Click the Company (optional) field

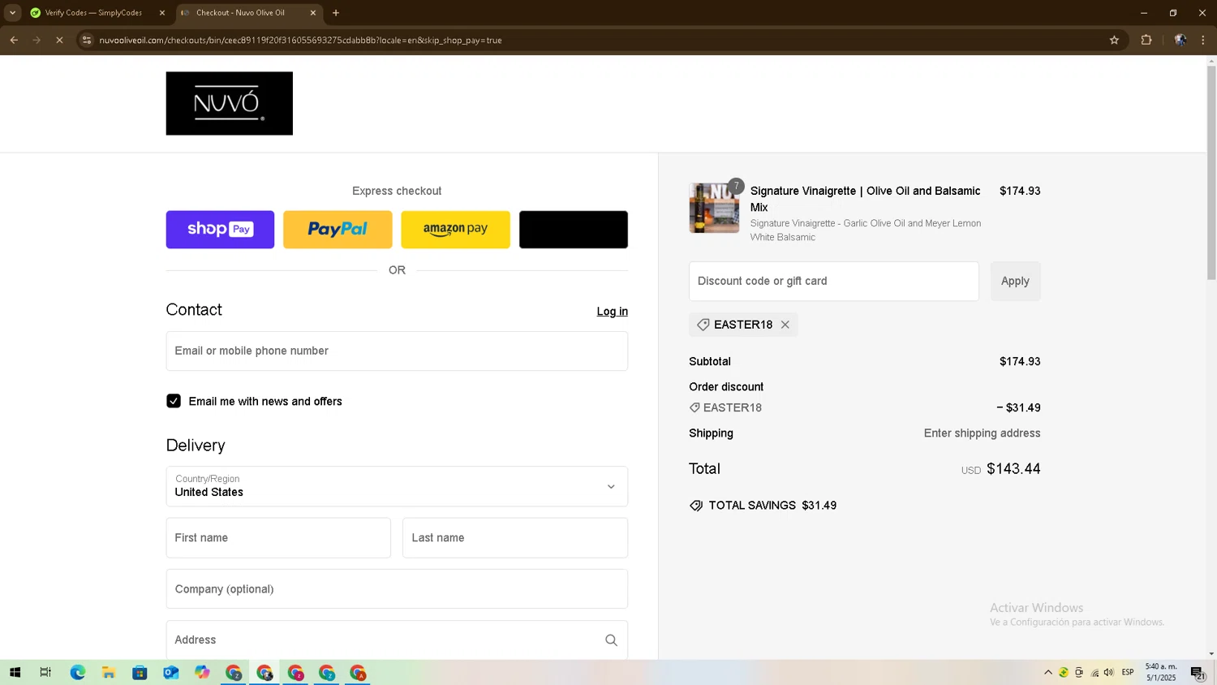pos(397,588)
